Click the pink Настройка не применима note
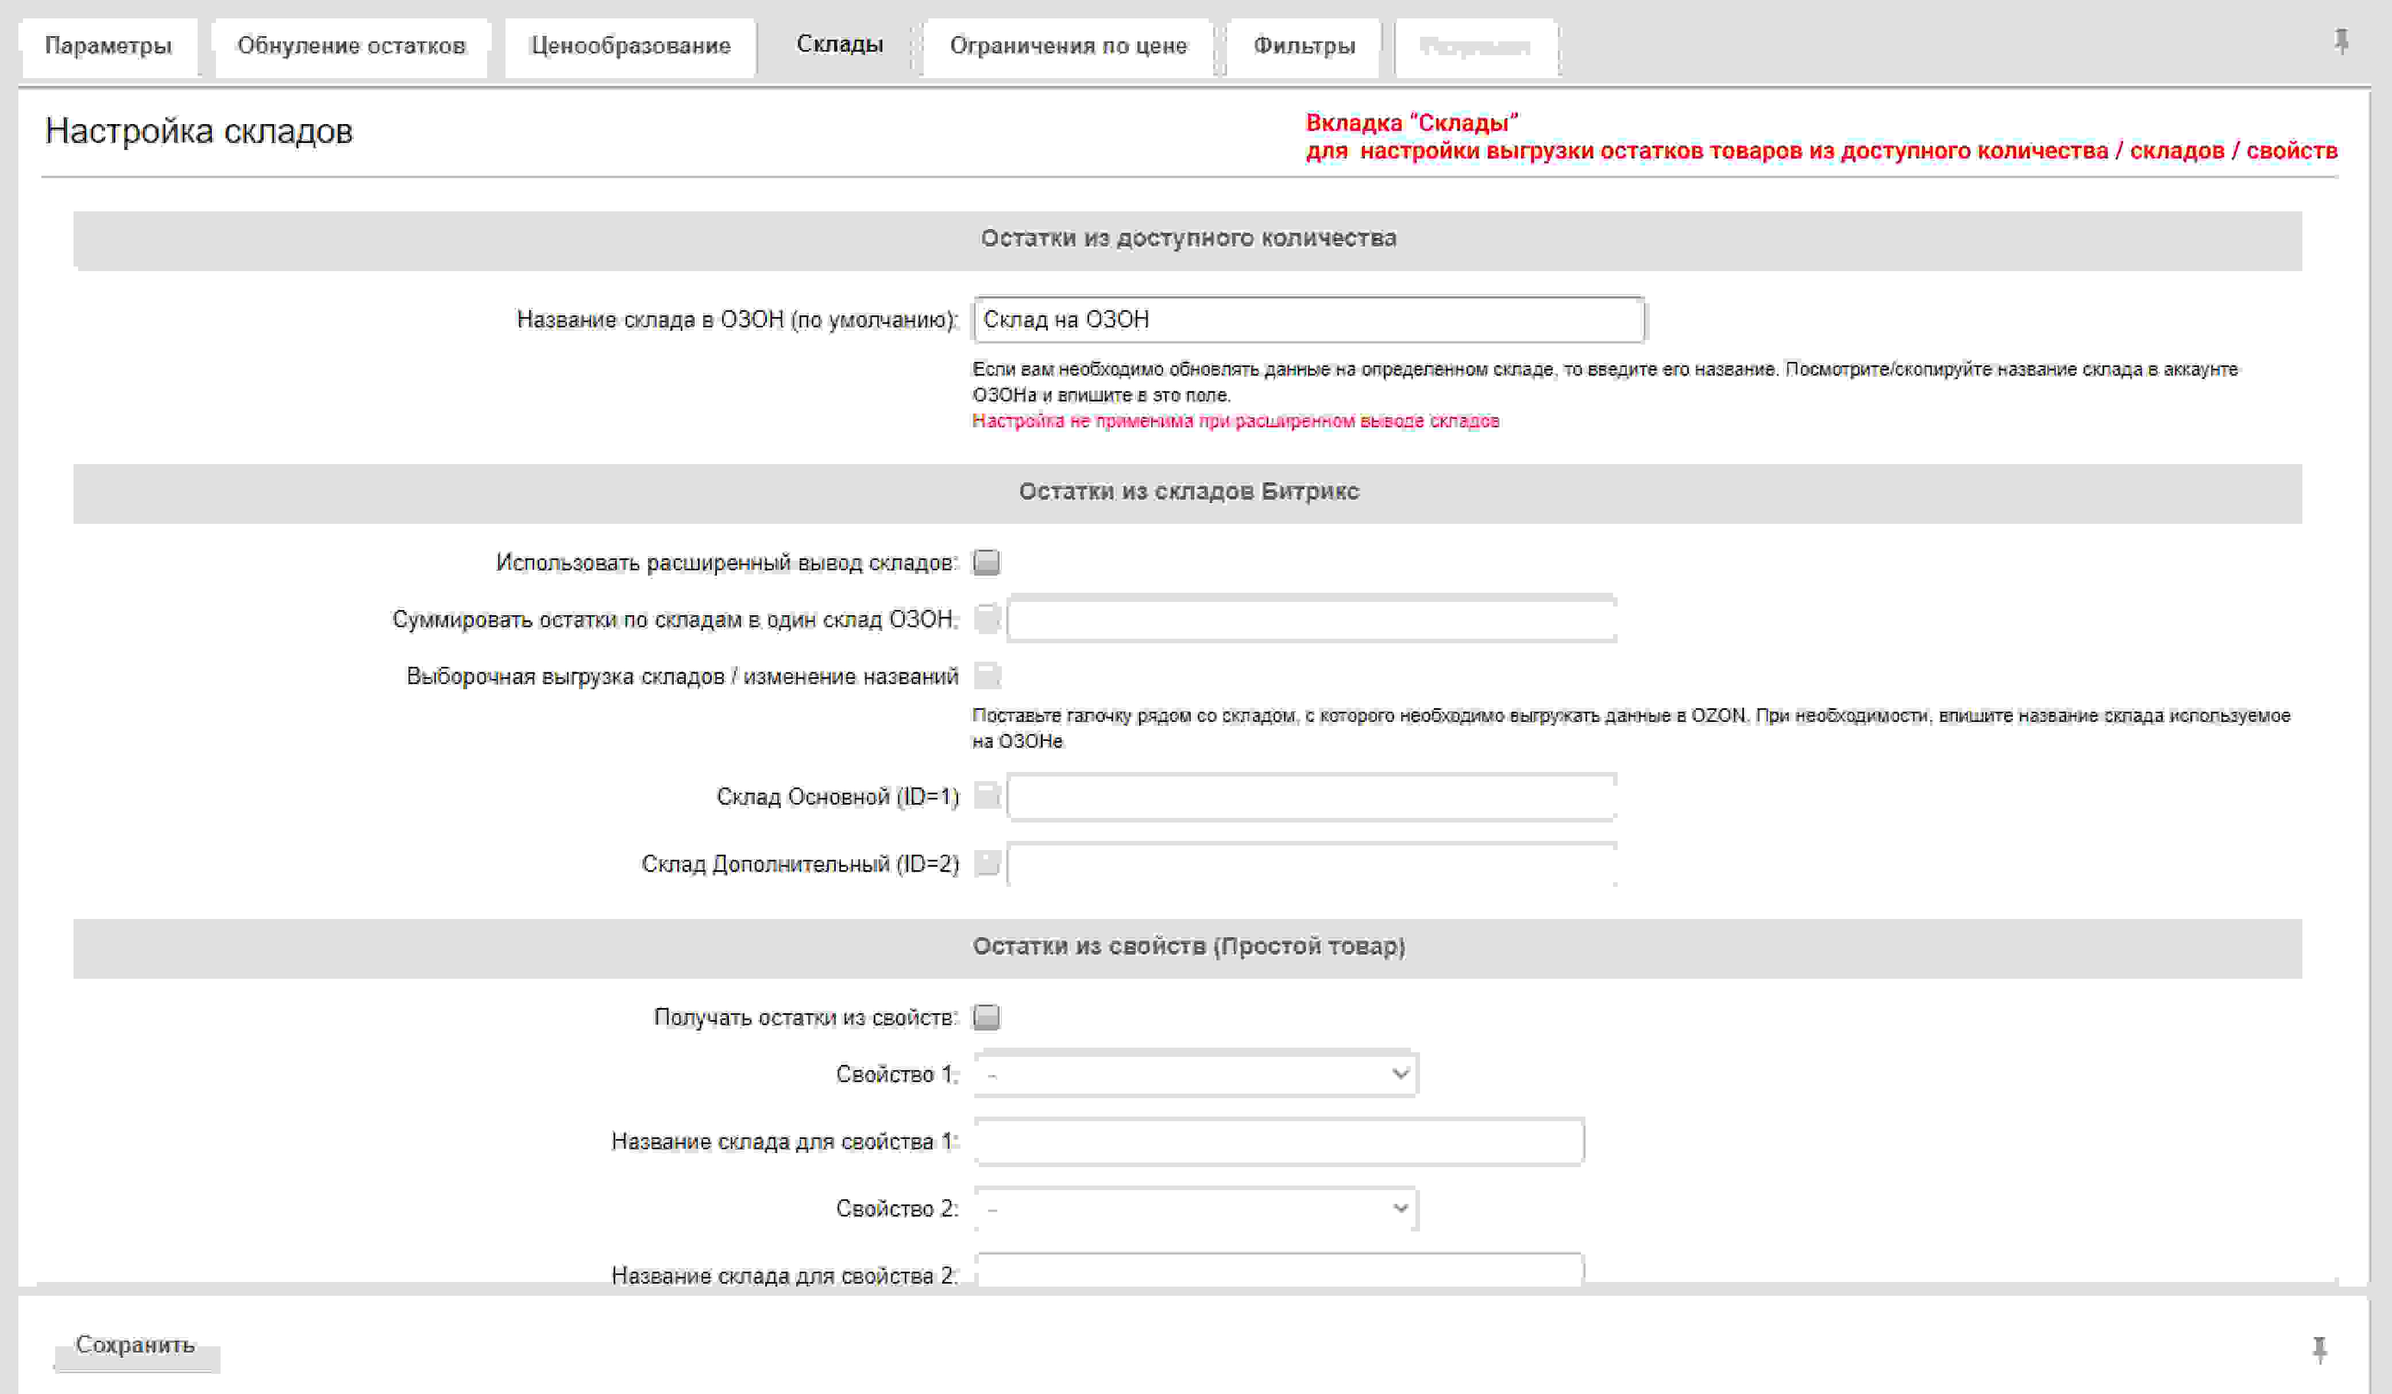This screenshot has width=2392, height=1394. 1235,420
